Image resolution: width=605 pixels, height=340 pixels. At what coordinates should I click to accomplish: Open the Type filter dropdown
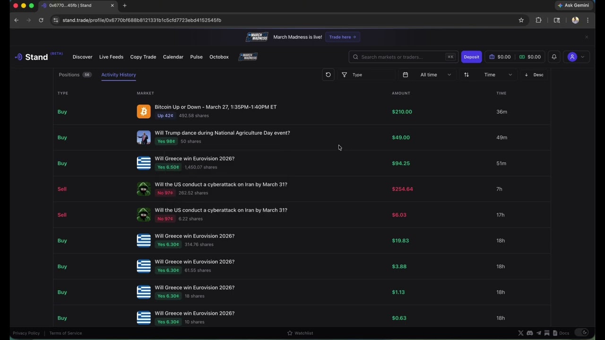[x=366, y=75]
